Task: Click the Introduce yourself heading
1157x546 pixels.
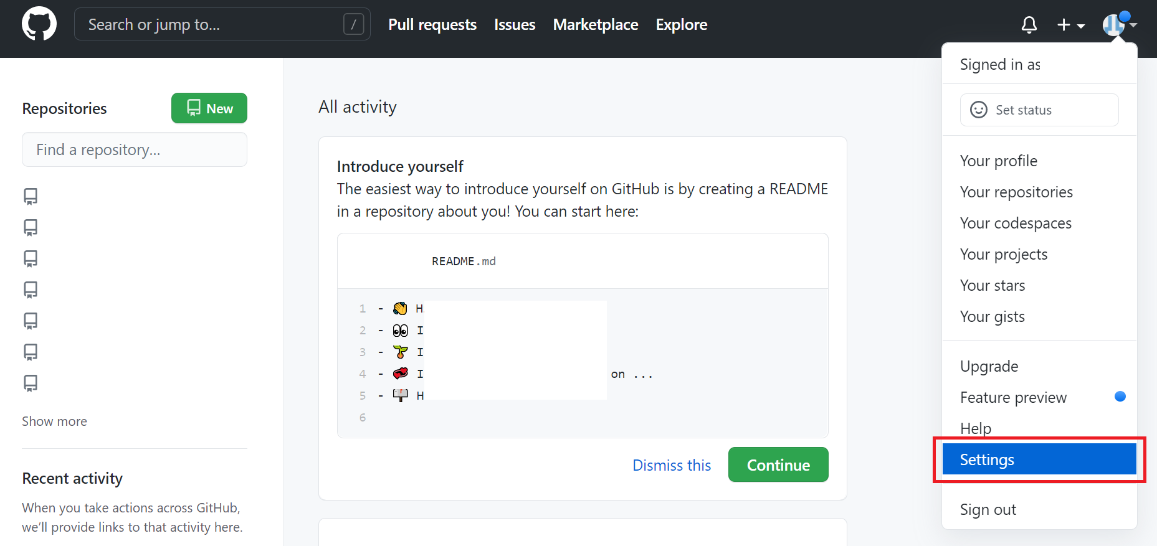Action: [x=400, y=166]
